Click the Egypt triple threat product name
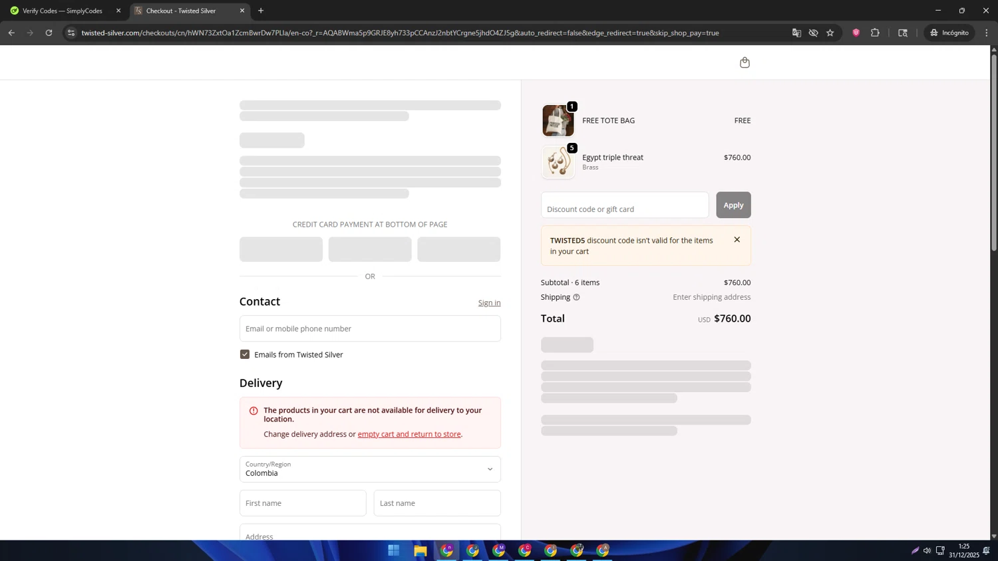This screenshot has width=998, height=561. pos(613,158)
